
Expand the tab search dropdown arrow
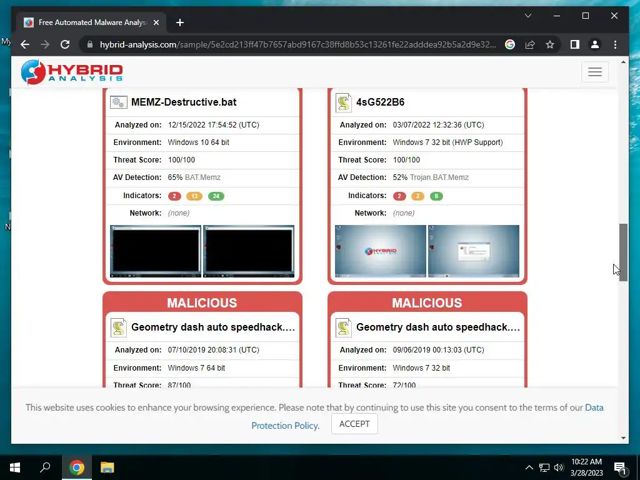click(x=527, y=16)
